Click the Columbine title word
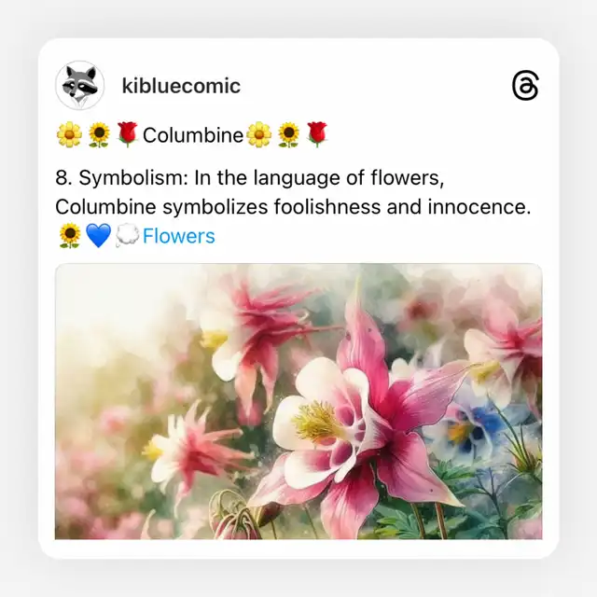Viewport: 597px width, 597px height. pyautogui.click(x=193, y=135)
